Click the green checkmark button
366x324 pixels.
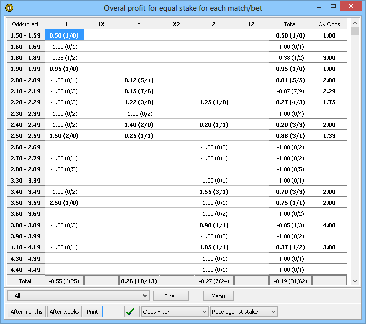(x=132, y=312)
